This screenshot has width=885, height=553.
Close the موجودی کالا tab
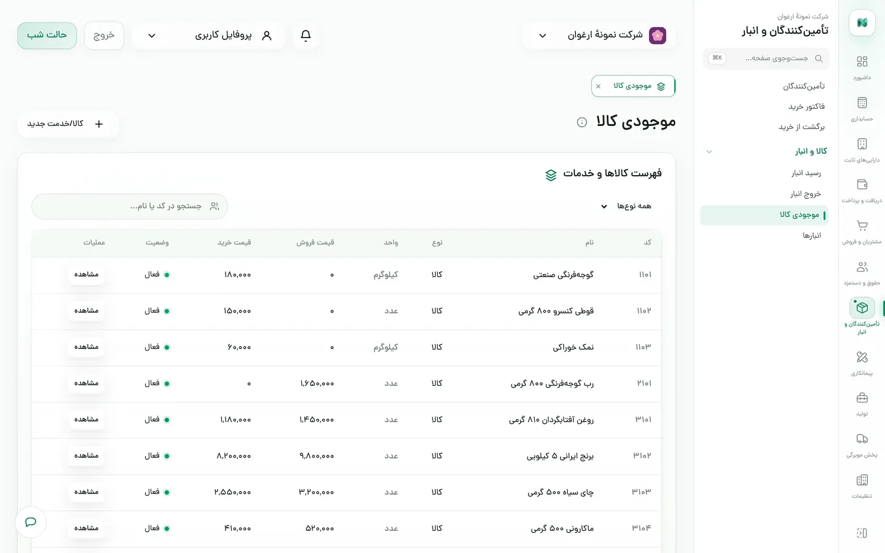pos(599,87)
